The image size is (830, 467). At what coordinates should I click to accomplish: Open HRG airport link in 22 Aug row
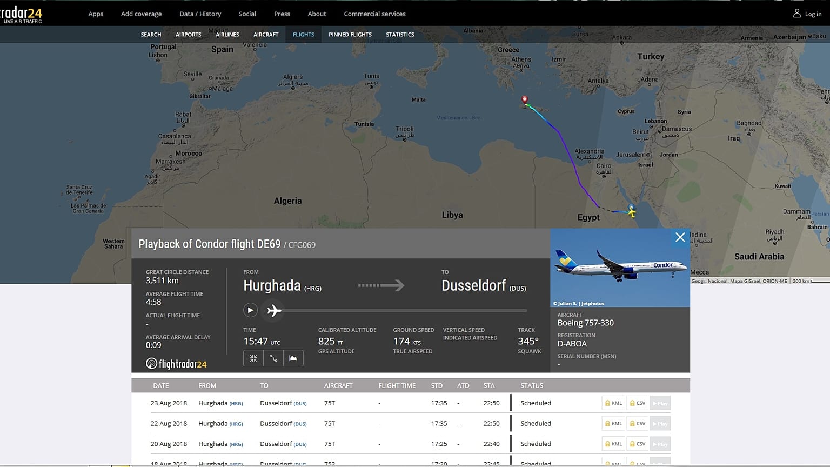click(x=236, y=424)
